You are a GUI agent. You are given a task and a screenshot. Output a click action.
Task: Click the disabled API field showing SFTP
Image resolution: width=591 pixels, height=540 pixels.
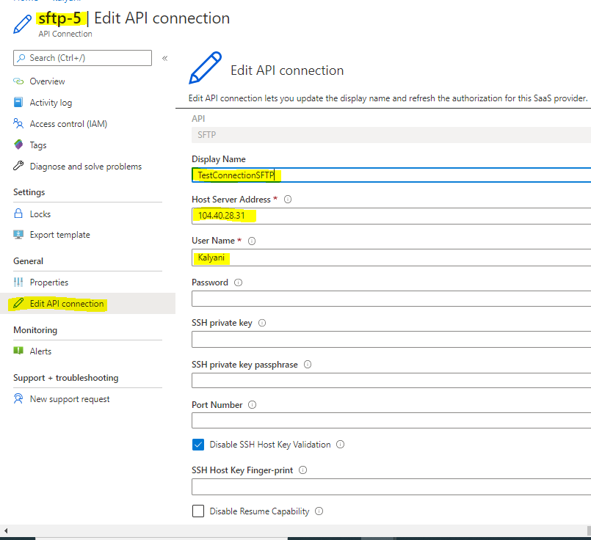391,135
